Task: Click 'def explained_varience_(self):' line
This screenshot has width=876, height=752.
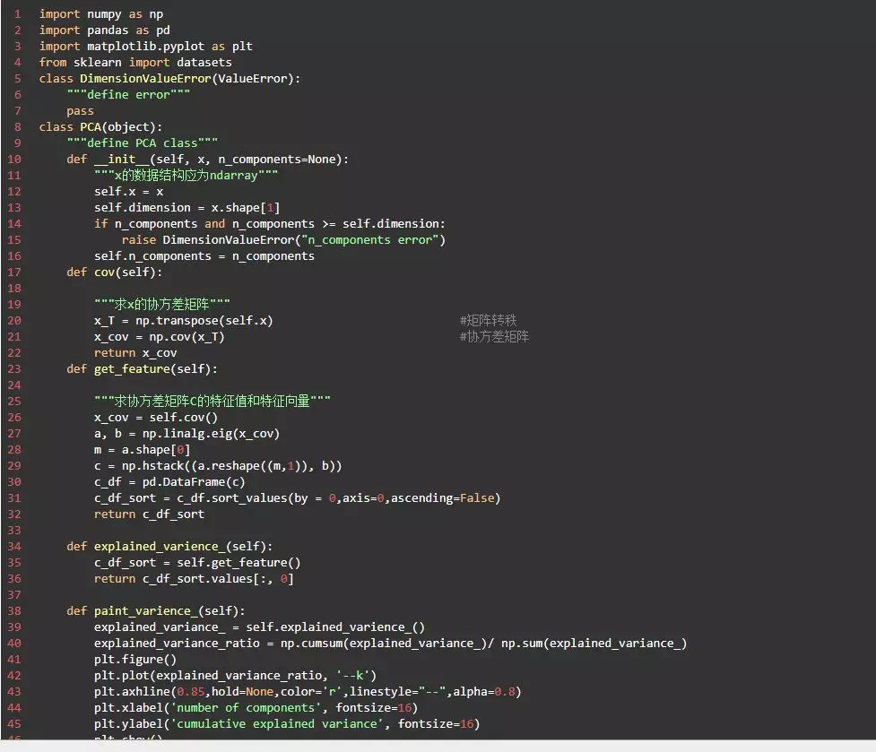Action: click(x=169, y=547)
